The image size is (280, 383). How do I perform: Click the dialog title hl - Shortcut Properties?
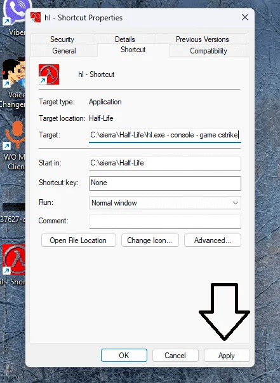(x=84, y=18)
